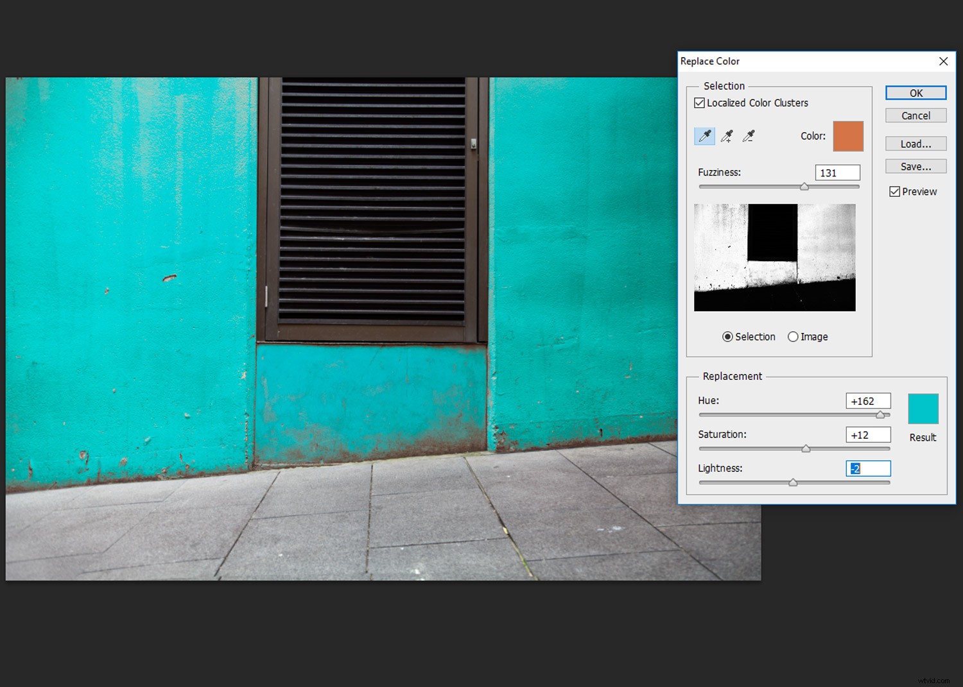
Task: Open the sampled Color swatch picker
Action: (x=847, y=136)
